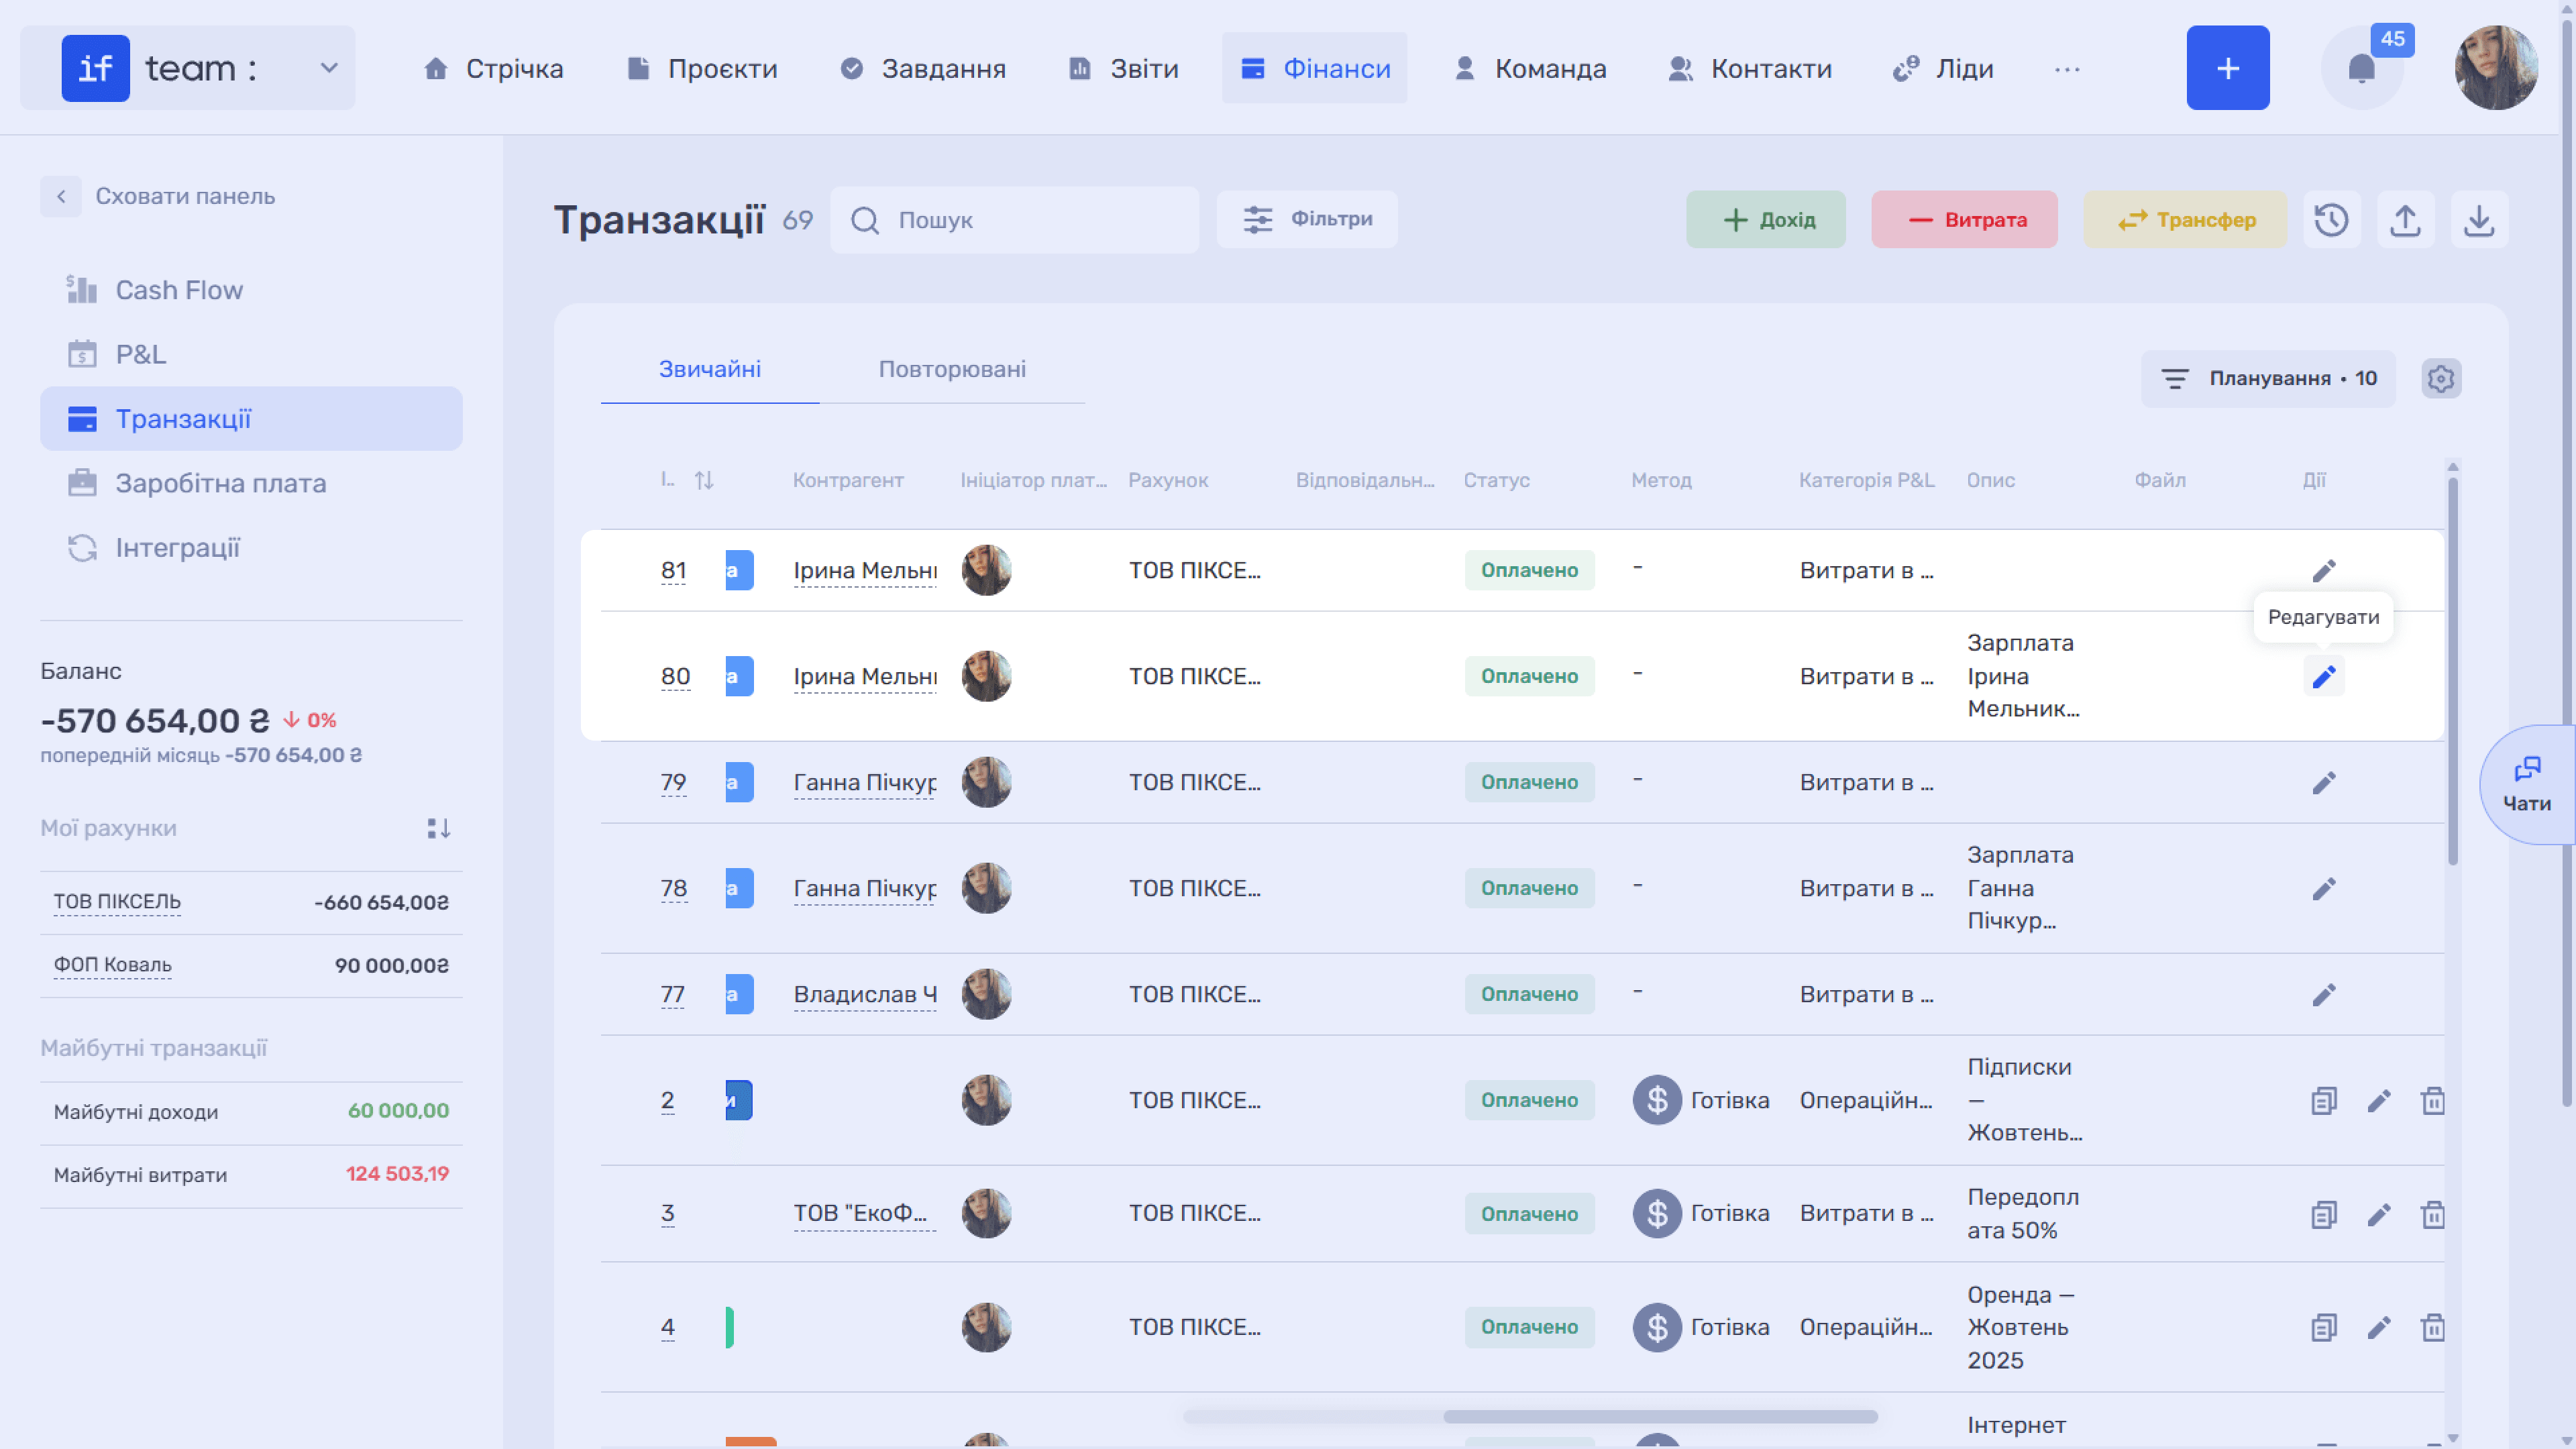2576x1449 pixels.
Task: Switch to the Повторювані tab
Action: pyautogui.click(x=952, y=369)
